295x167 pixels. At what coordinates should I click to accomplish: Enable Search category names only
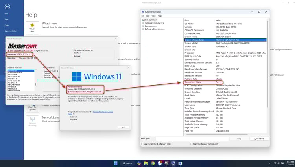tap(191, 144)
